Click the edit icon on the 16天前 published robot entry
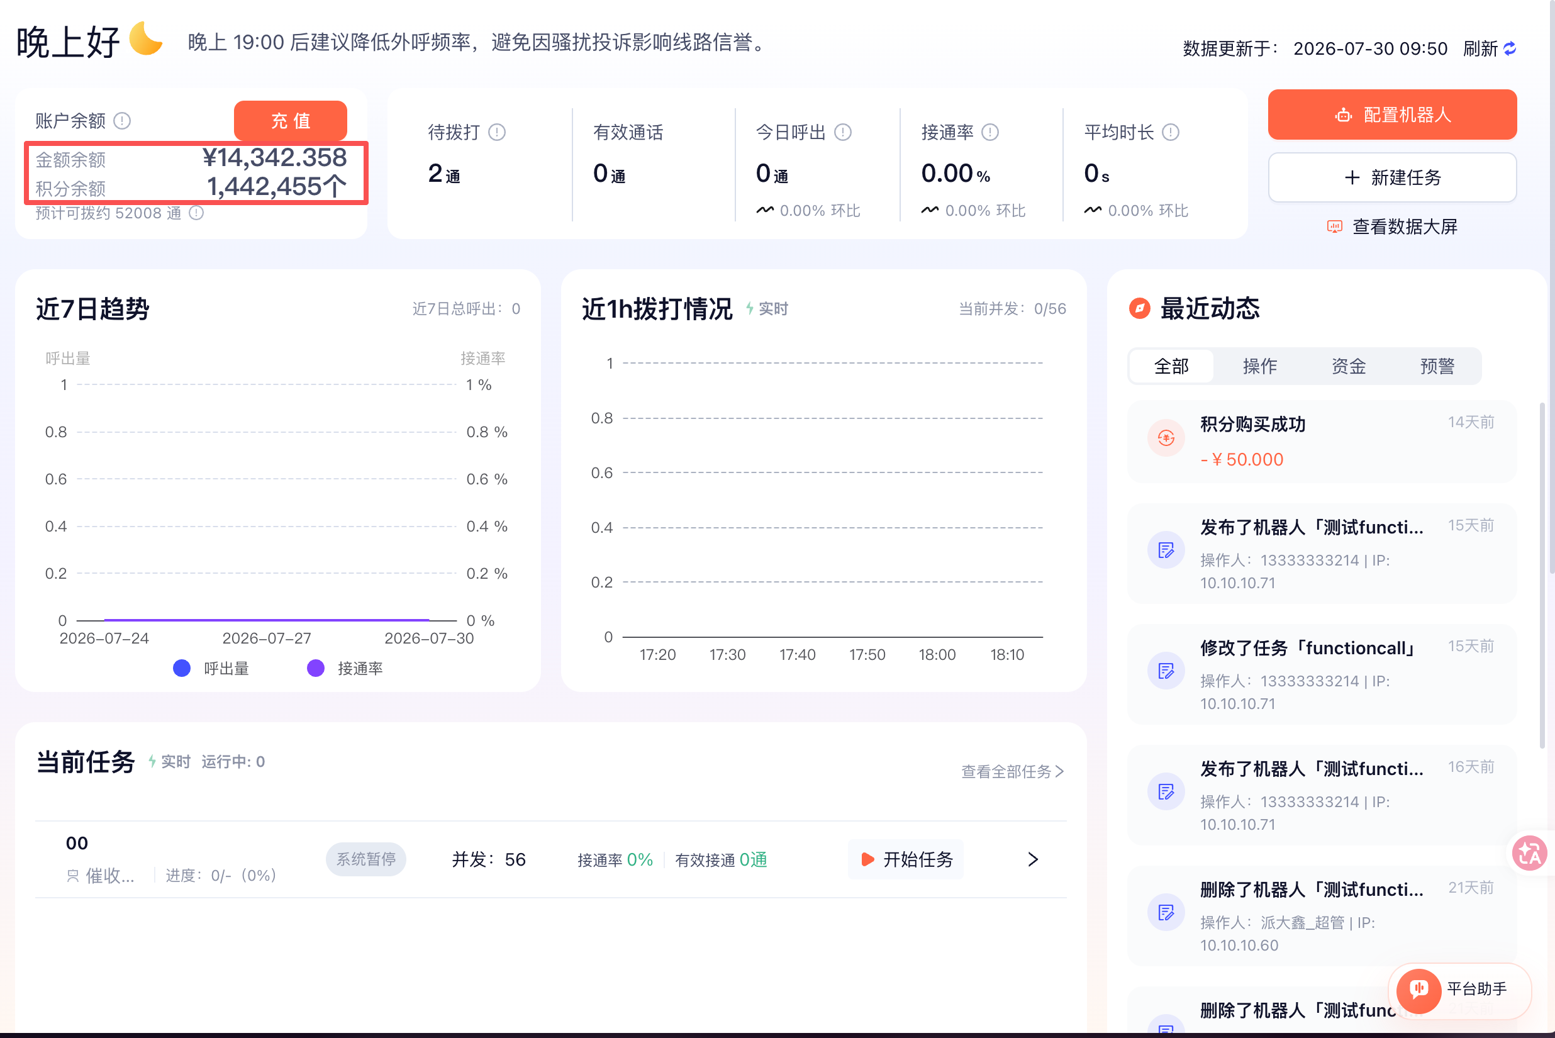This screenshot has width=1555, height=1038. click(x=1166, y=791)
